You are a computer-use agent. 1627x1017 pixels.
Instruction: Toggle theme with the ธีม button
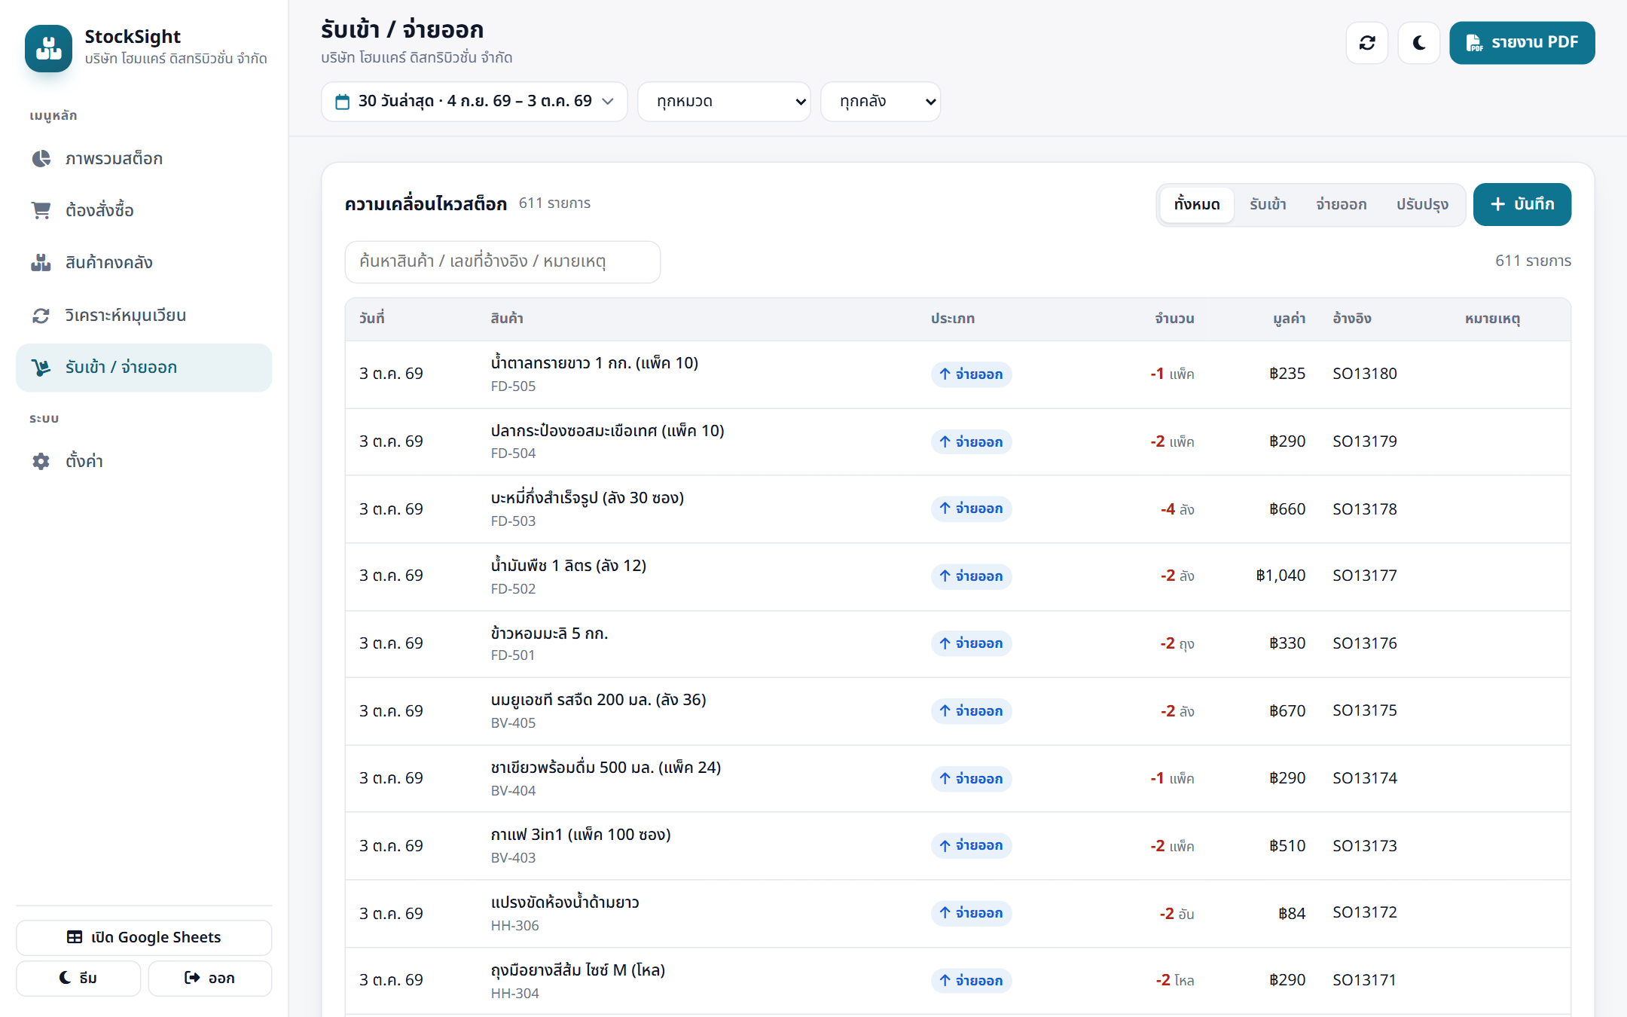tap(78, 978)
